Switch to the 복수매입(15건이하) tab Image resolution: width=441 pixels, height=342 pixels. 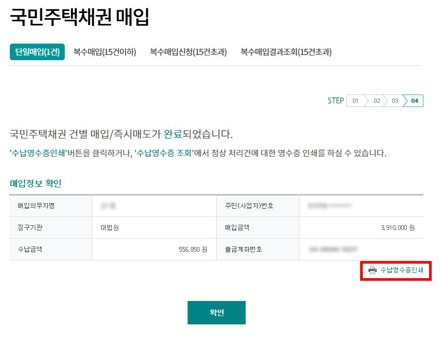(x=105, y=52)
